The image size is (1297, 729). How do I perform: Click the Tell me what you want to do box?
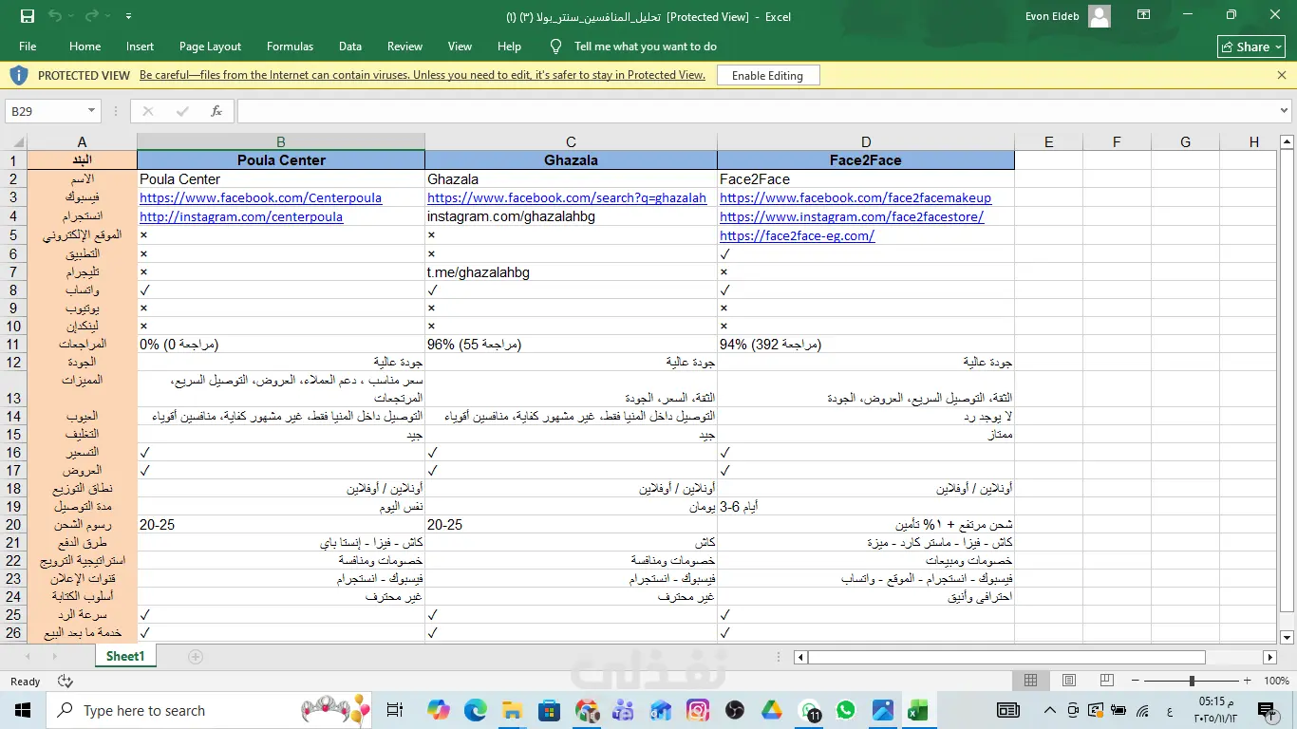(x=645, y=47)
